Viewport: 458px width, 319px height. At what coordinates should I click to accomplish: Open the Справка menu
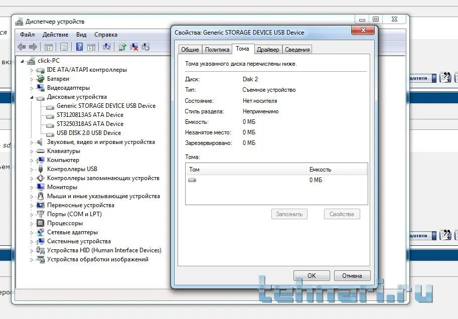coord(106,35)
